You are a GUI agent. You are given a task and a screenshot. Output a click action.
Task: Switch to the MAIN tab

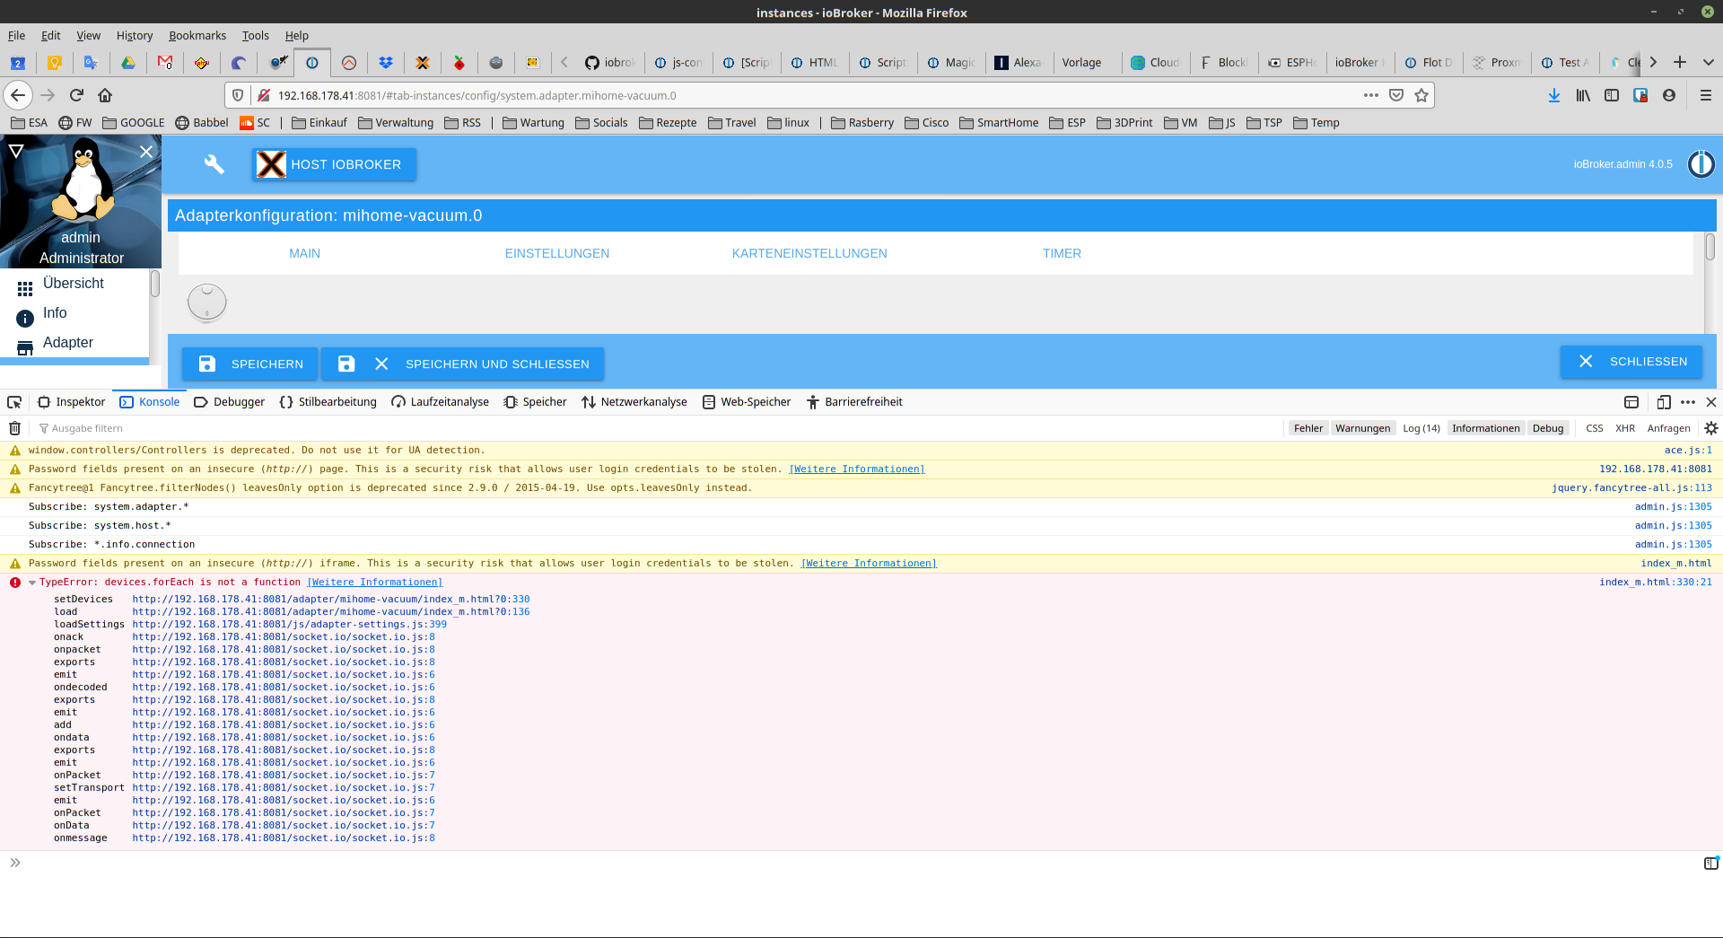point(304,253)
